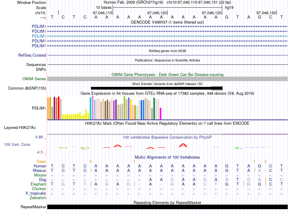Click the Rhesus species label
Image resolution: width=288 pixels, height=214 pixels.
point(39,170)
